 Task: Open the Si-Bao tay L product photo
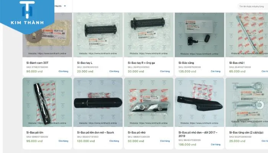98,35
